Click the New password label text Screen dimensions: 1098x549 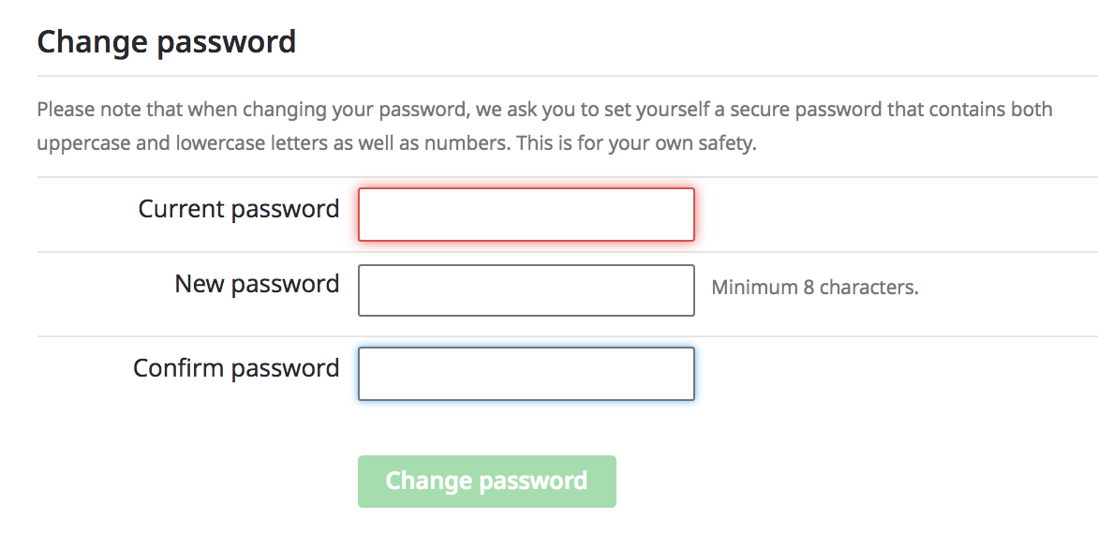coord(257,284)
